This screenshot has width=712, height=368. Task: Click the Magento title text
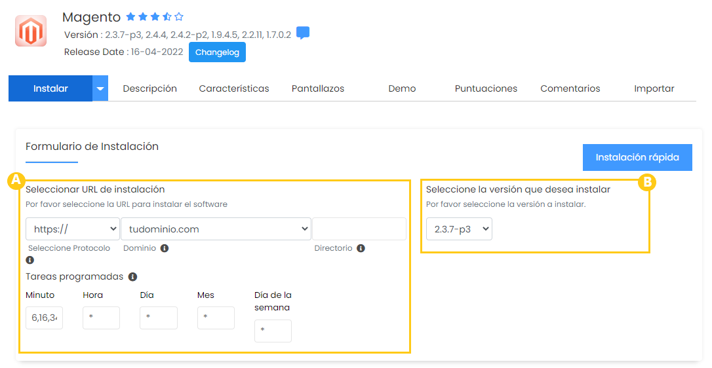[91, 17]
